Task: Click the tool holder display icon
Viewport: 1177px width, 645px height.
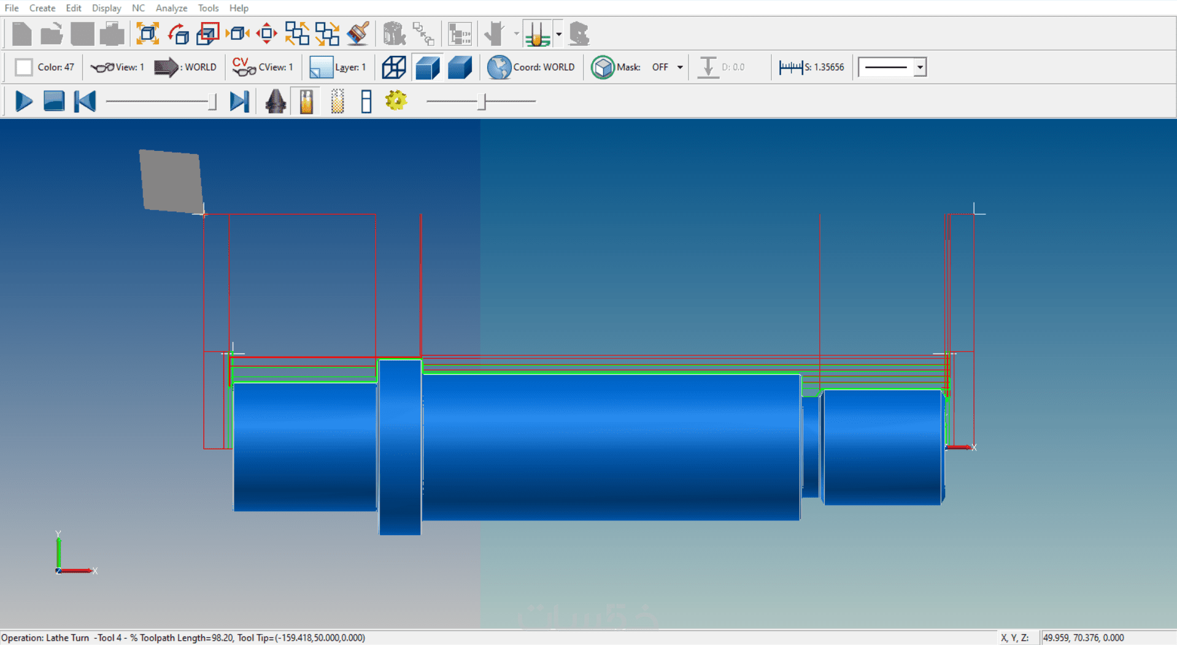Action: click(276, 101)
